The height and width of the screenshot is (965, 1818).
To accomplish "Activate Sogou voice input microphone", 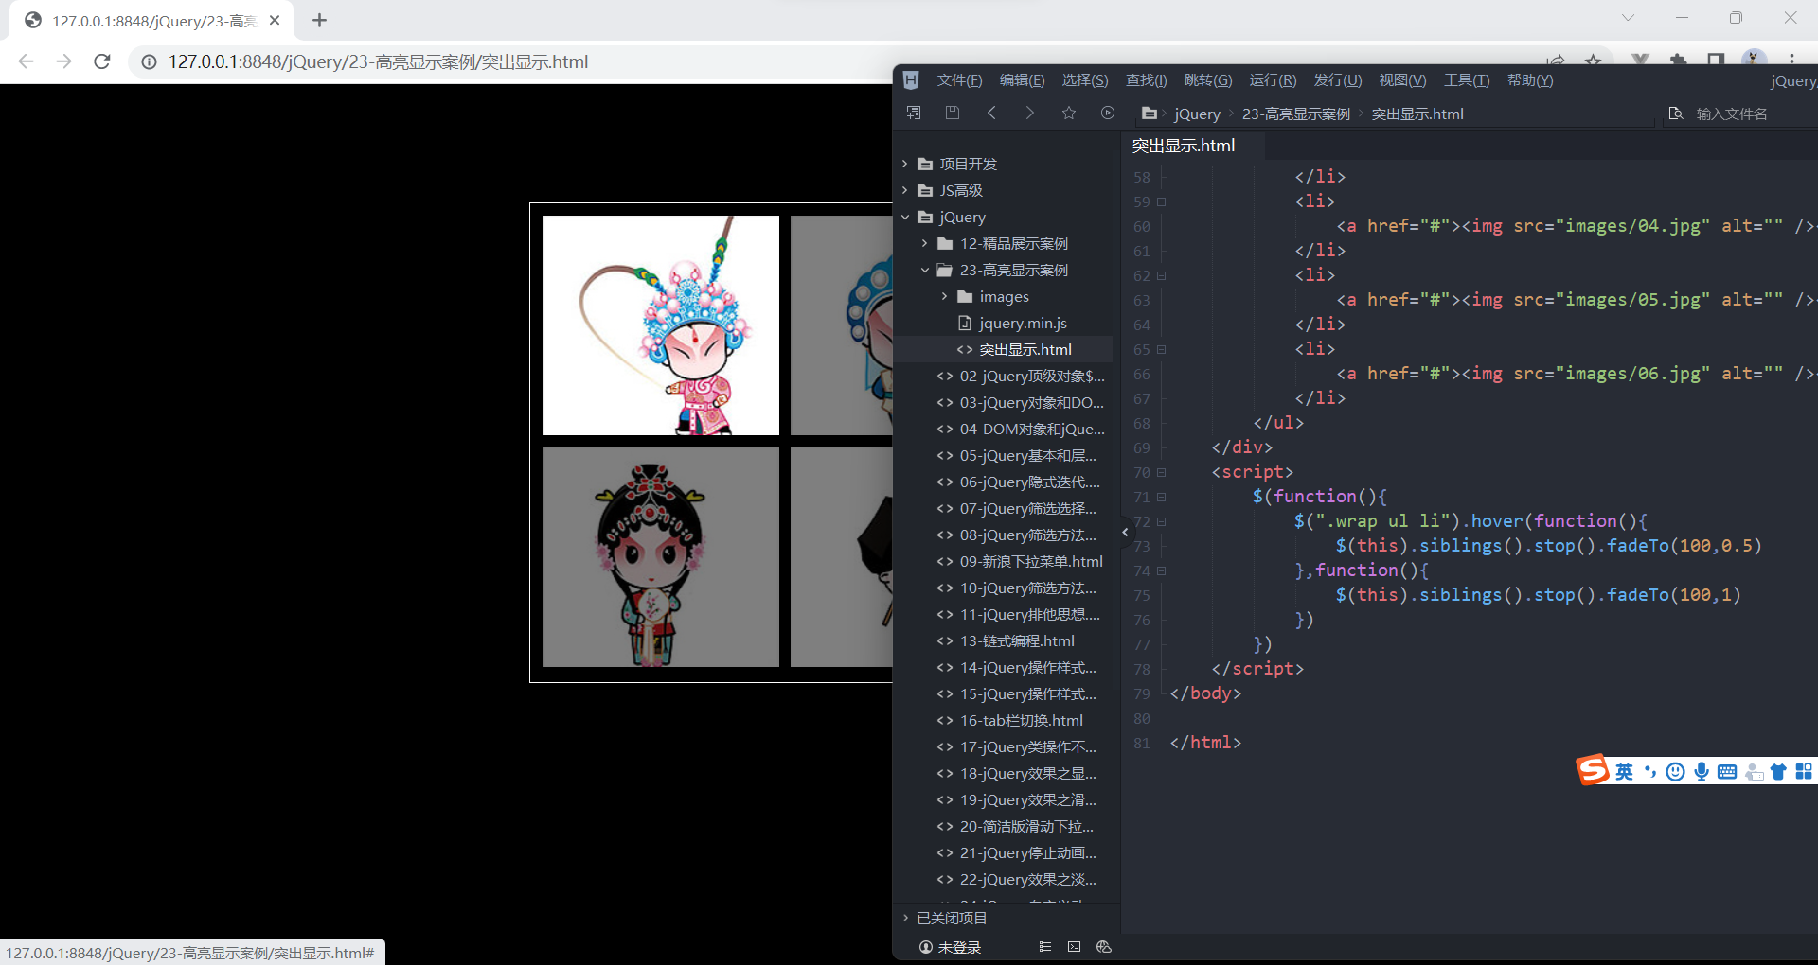I will pos(1702,771).
